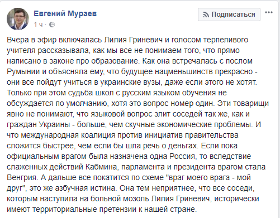This screenshot has width=280, height=218.
Task: Open the three-dots post options menu
Action: [269, 12]
